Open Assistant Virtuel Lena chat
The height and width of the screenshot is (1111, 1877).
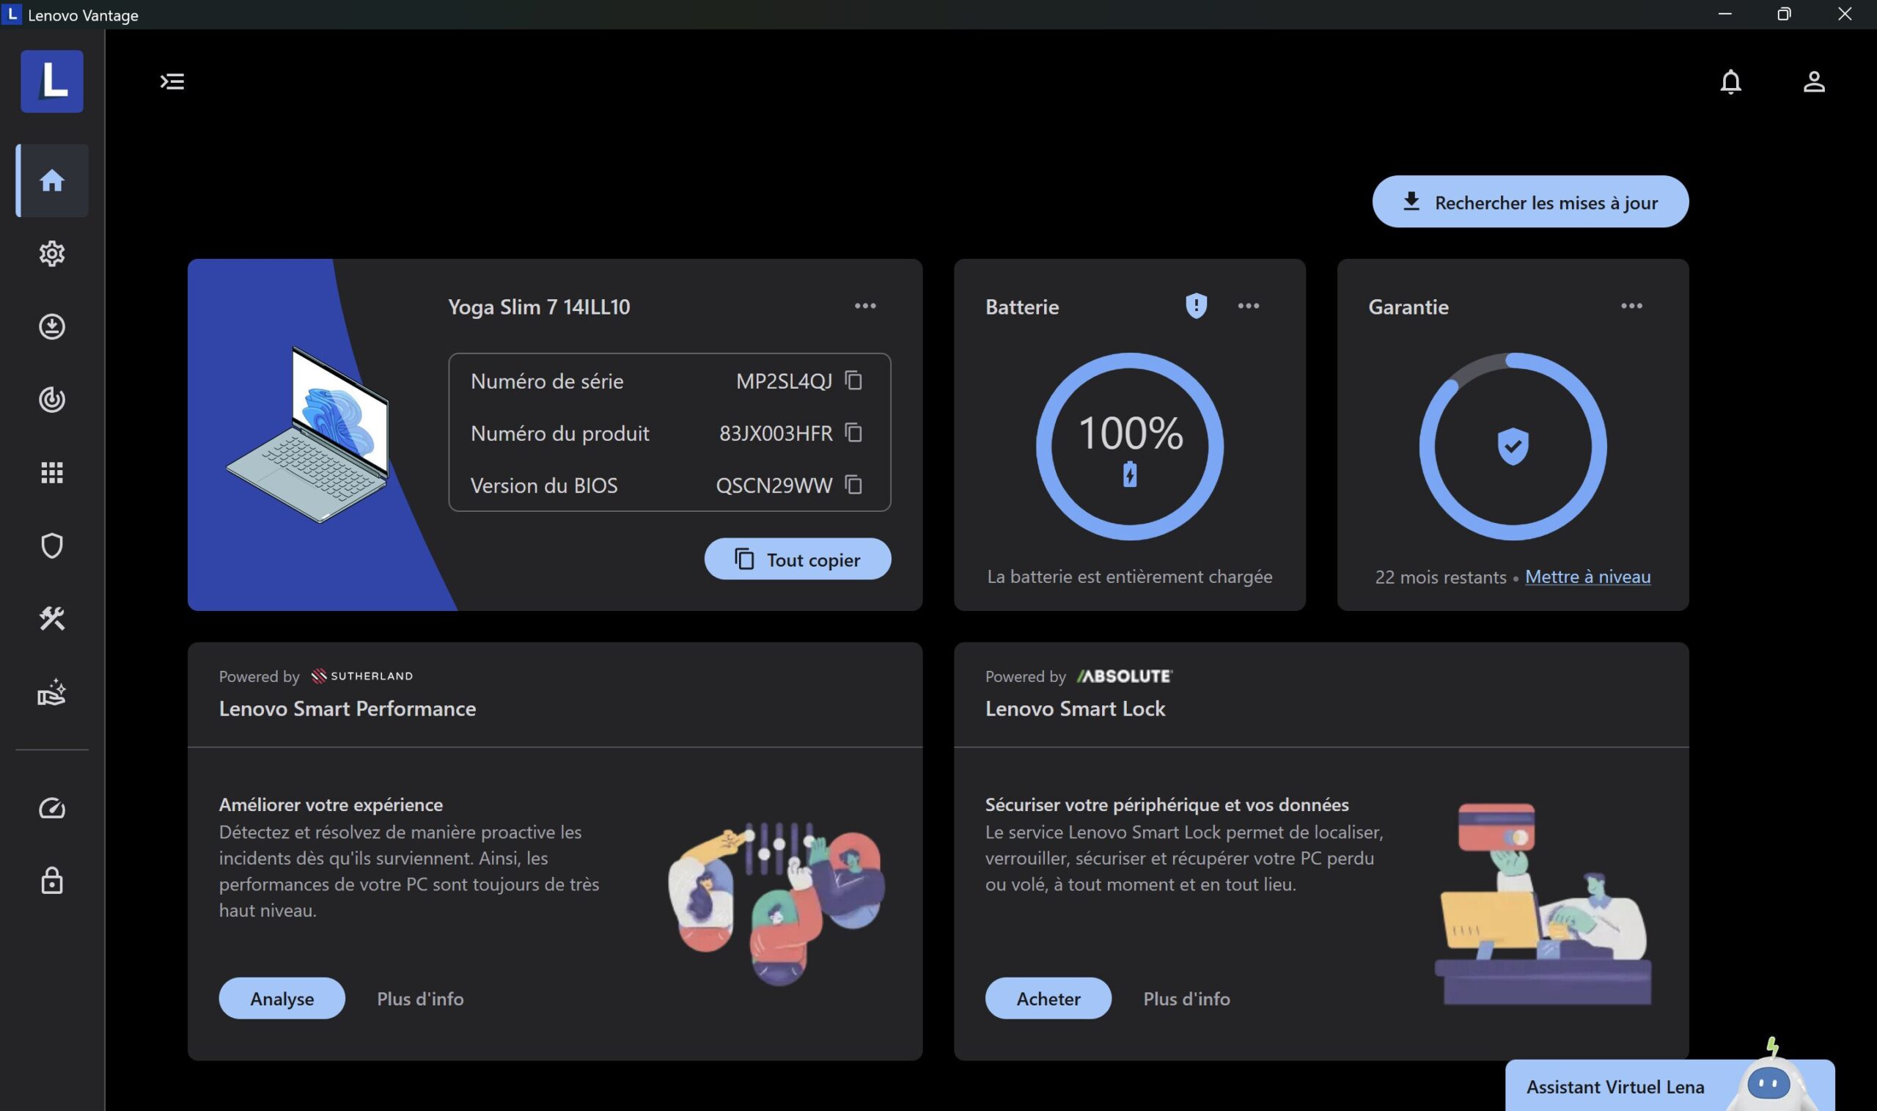1615,1085
